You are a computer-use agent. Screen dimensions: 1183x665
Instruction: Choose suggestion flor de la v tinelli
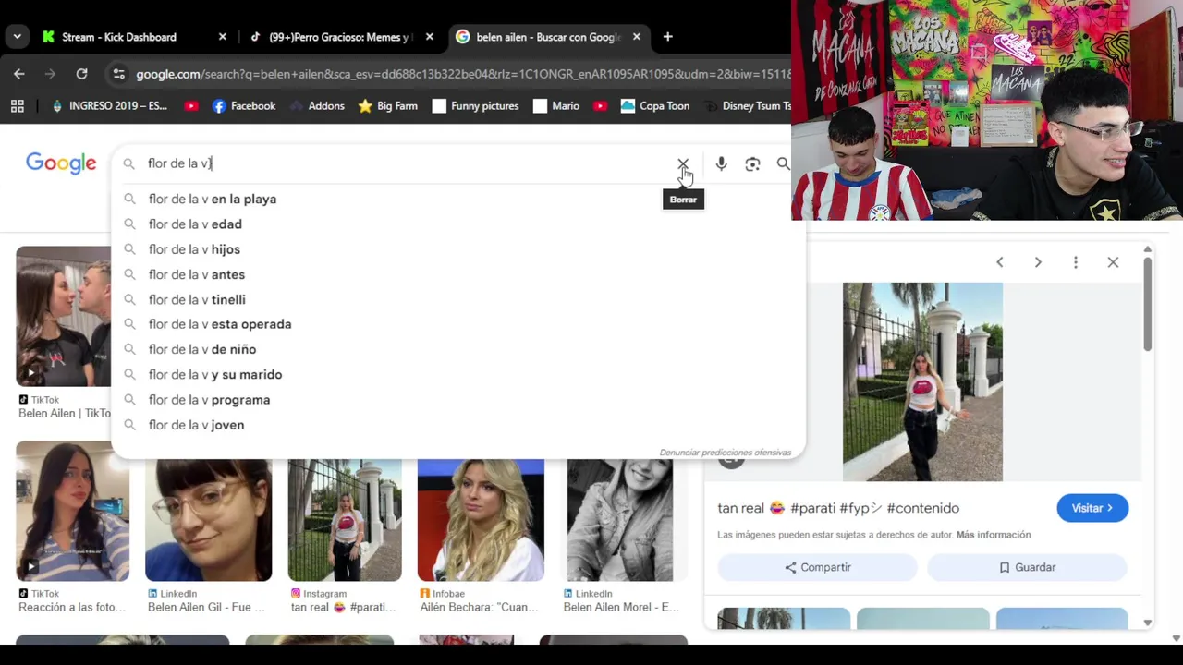tap(457, 300)
